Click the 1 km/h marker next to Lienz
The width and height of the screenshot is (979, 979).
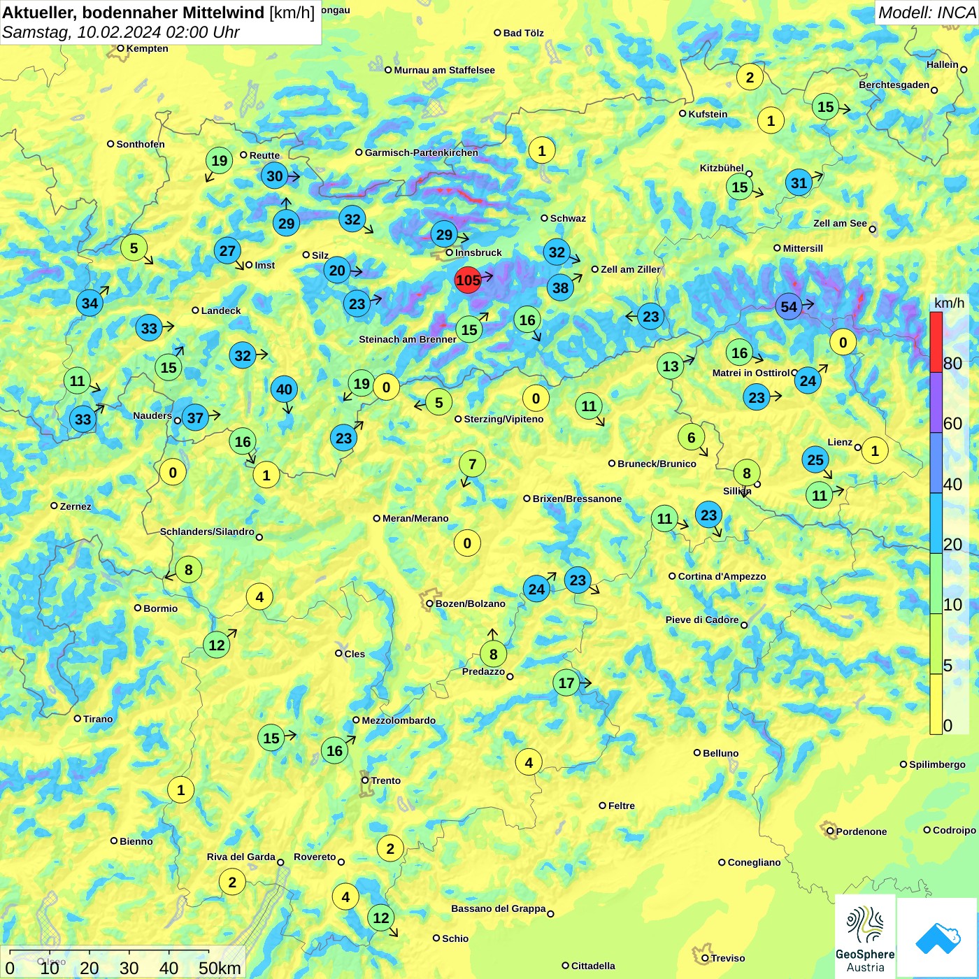(x=875, y=450)
